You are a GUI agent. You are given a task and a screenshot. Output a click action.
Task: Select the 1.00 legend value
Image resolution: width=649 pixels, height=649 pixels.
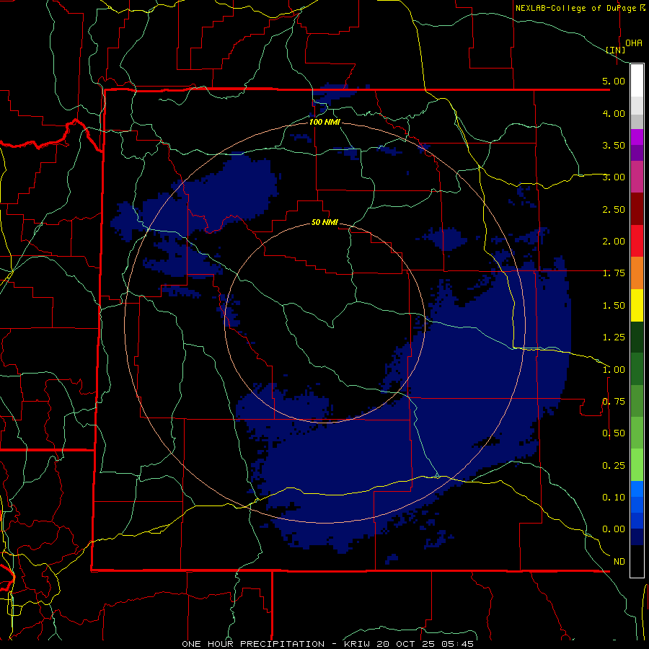614,370
